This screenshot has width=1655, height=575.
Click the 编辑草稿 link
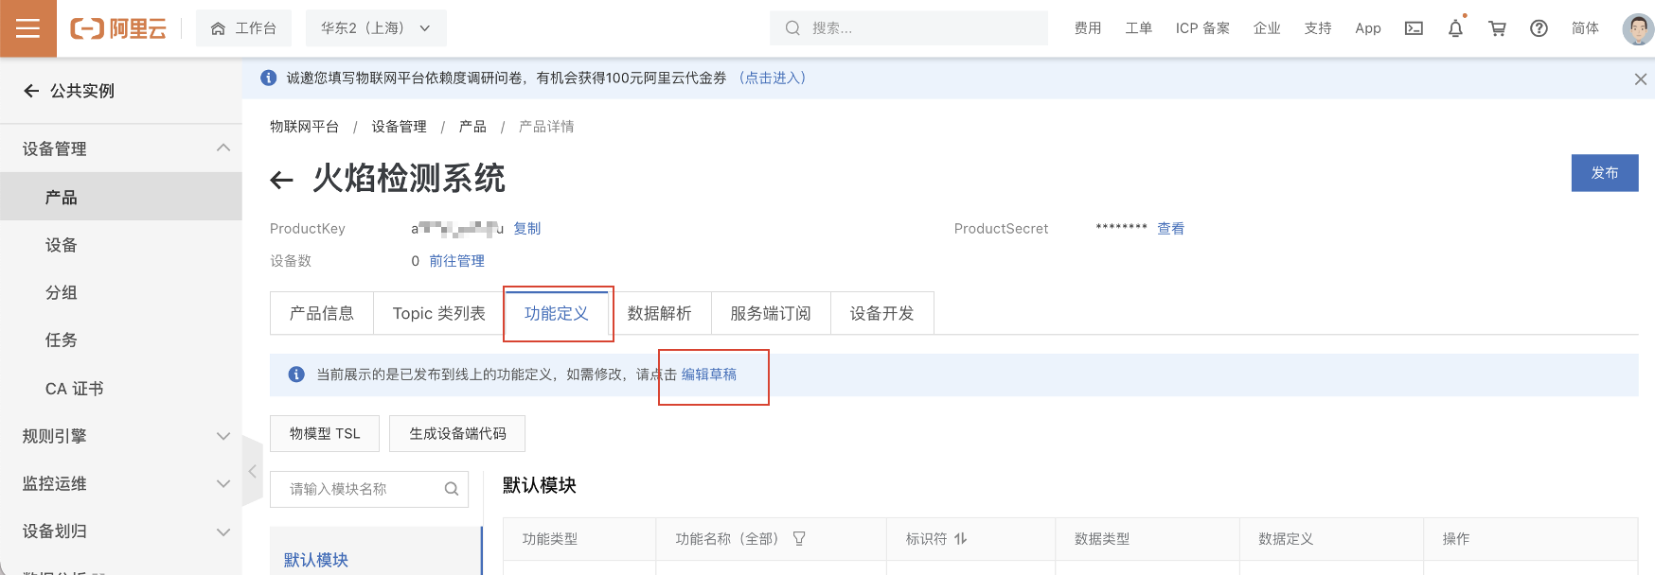coord(709,375)
